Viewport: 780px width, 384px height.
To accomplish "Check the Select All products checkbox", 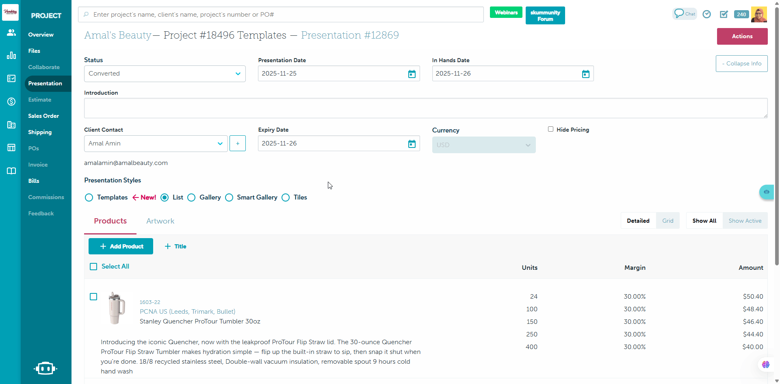I will (x=93, y=267).
